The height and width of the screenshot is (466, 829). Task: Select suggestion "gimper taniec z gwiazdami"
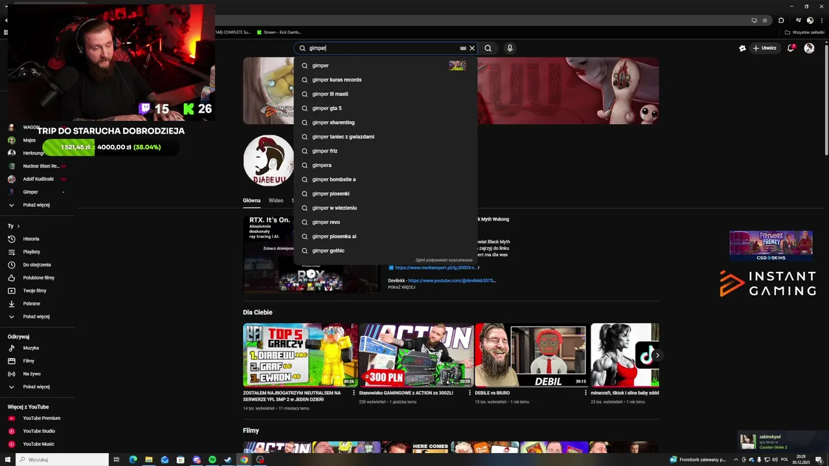point(385,137)
